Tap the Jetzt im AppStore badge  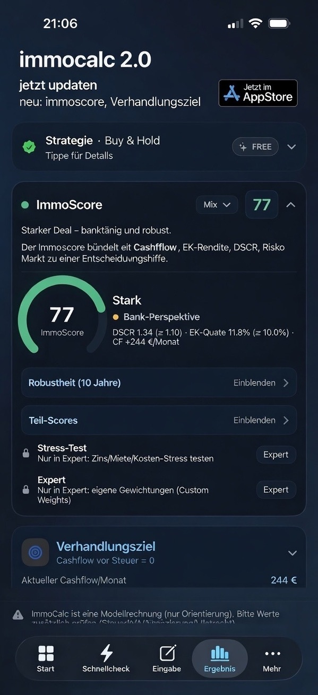[x=258, y=93]
